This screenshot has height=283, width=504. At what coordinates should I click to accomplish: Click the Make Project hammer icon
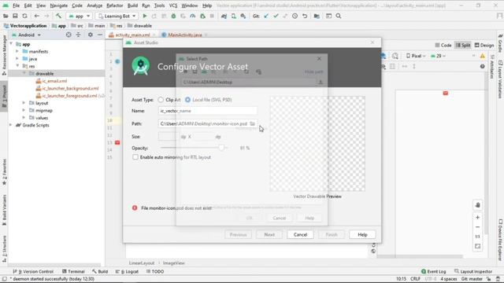58,16
